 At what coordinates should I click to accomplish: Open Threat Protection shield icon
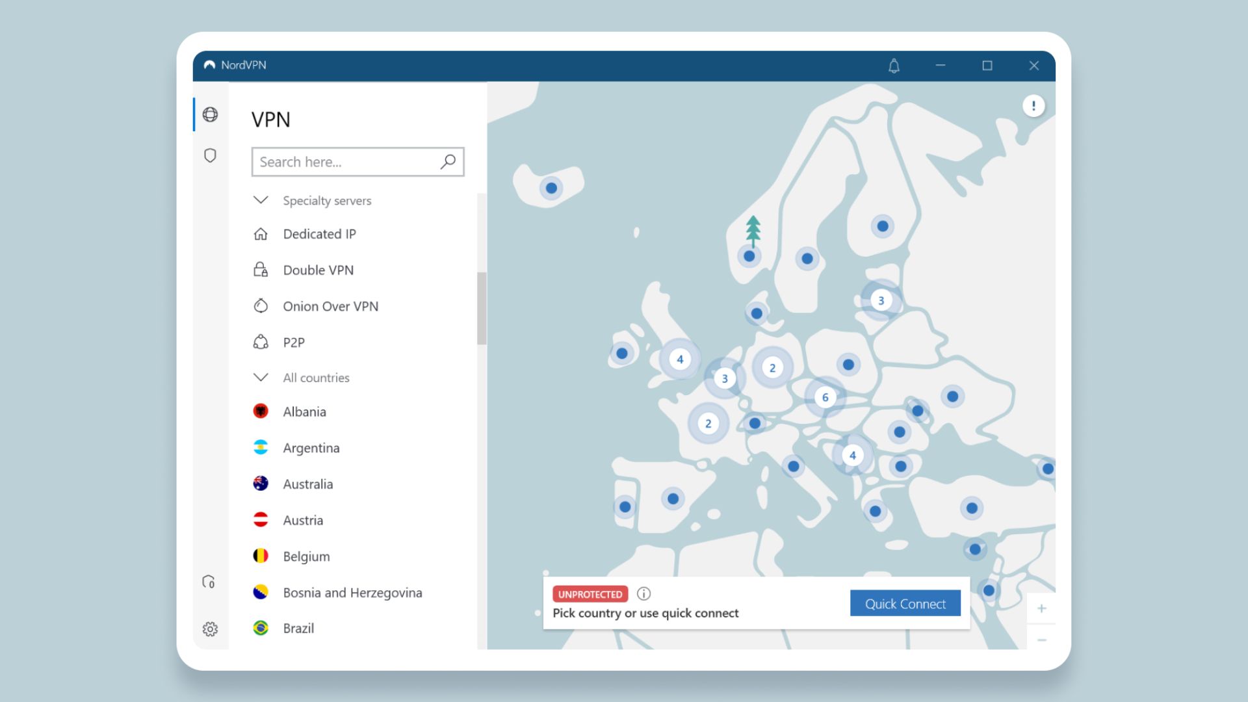(x=210, y=155)
